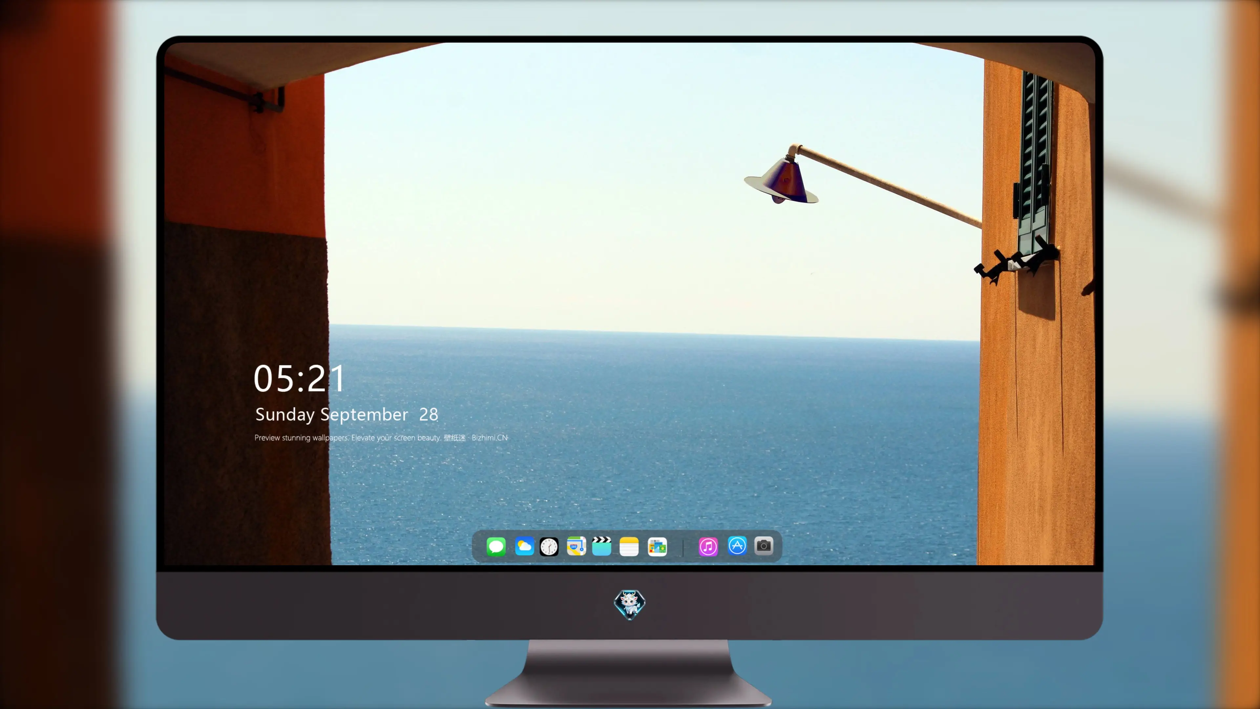
Task: Launch the blue App Store icon
Action: 737,546
